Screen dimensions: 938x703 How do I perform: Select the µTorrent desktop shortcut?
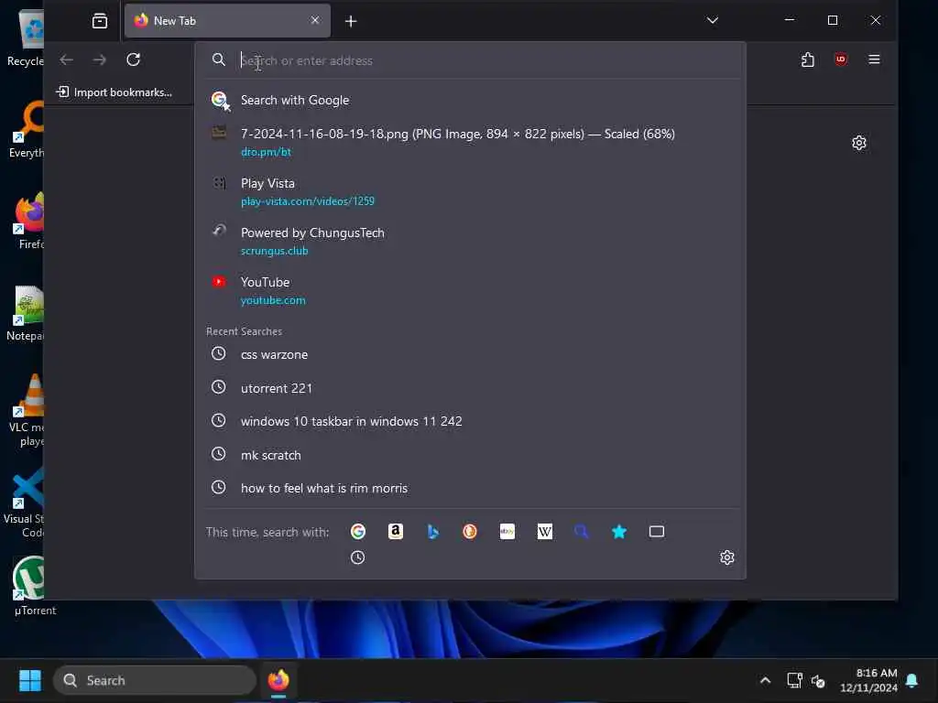(32, 587)
